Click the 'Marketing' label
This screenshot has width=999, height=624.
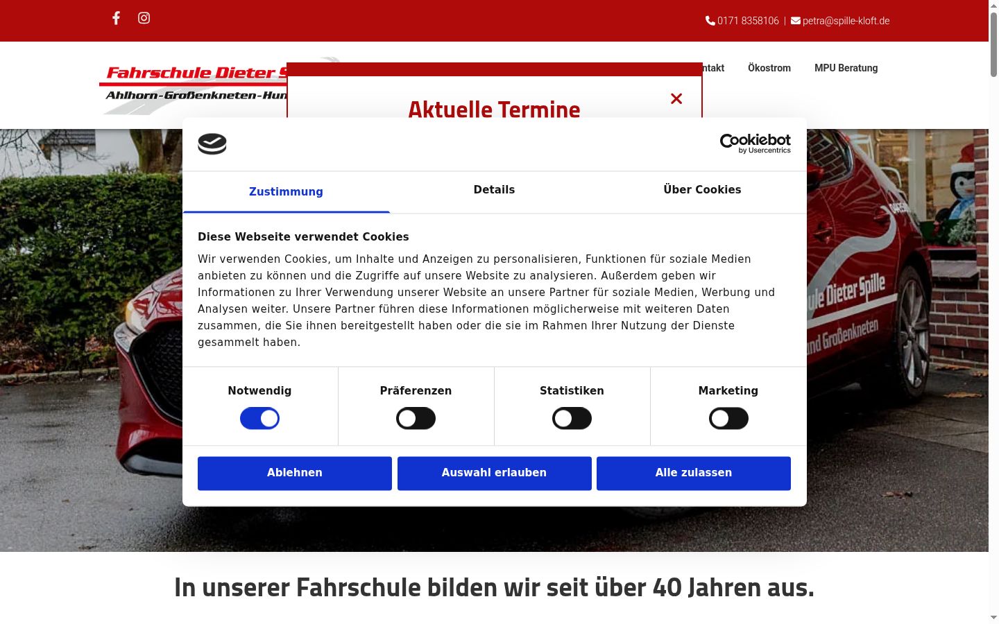[728, 390]
